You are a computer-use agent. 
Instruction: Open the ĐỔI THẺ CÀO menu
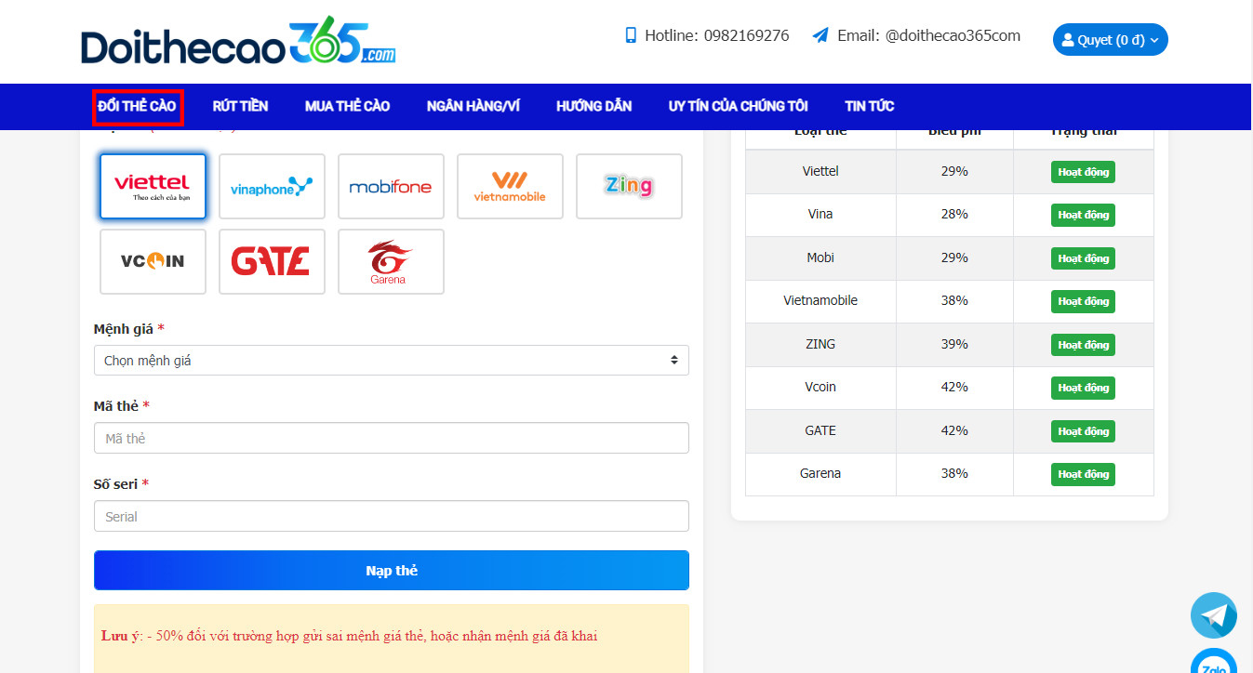pos(138,106)
